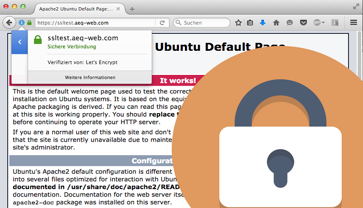Screen dimensions: 363x208
Task: Click the Verifiziert von: Let's Encrypt text
Action: [82, 62]
